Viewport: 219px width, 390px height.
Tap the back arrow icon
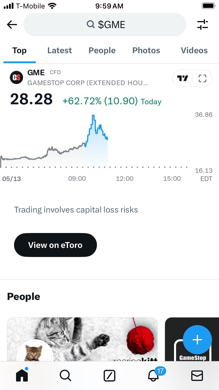click(x=12, y=25)
